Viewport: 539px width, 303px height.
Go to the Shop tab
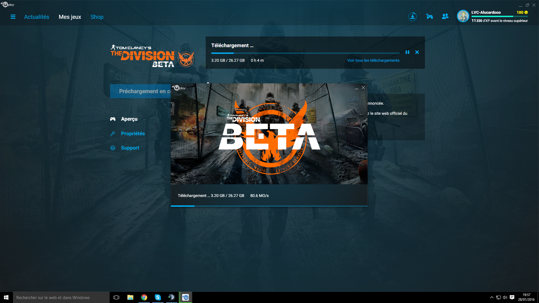[x=97, y=17]
